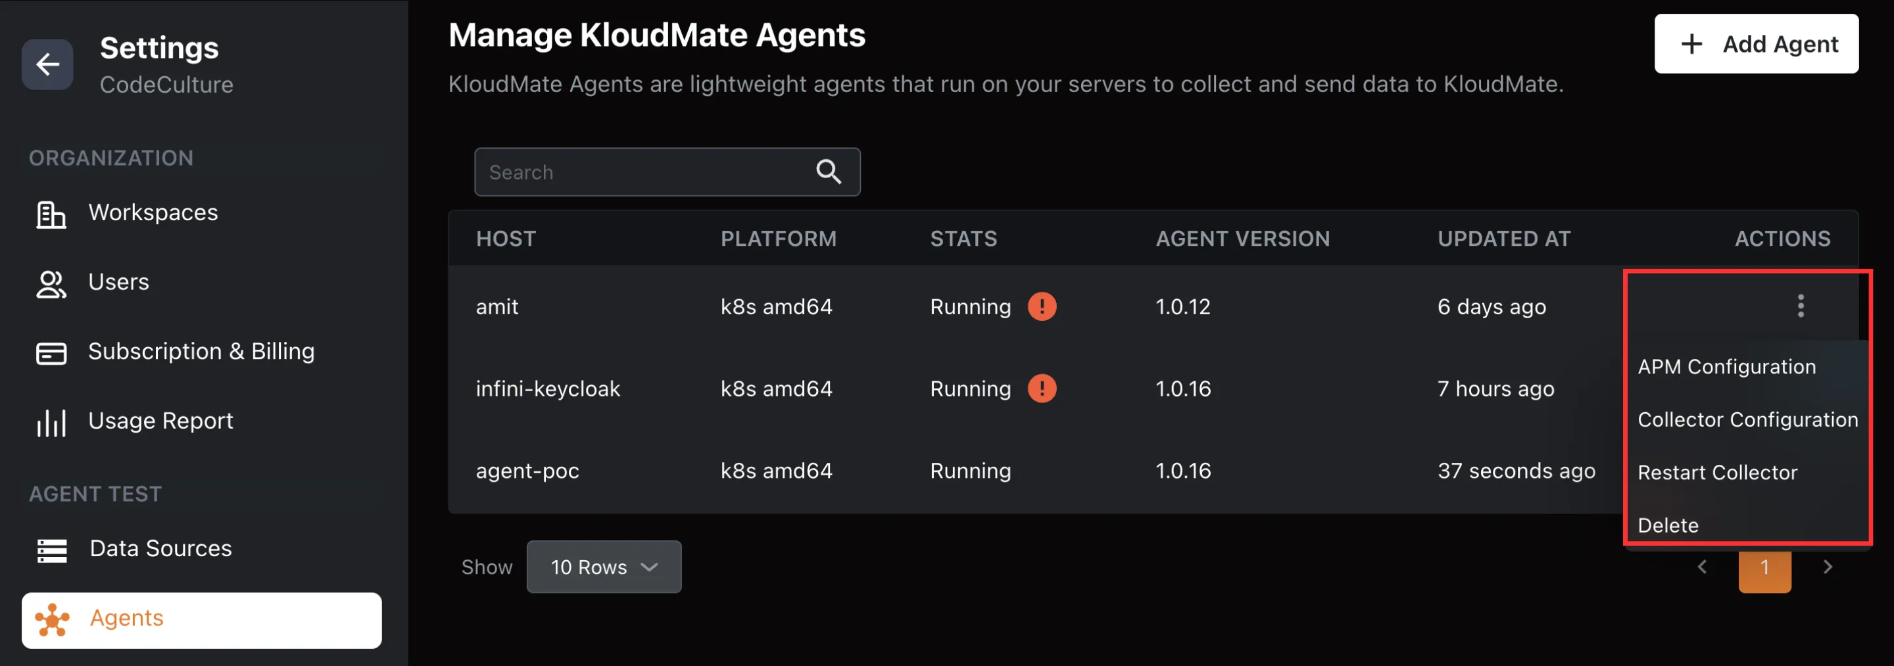This screenshot has height=666, width=1894.
Task: Go to the next page arrow
Action: point(1828,567)
